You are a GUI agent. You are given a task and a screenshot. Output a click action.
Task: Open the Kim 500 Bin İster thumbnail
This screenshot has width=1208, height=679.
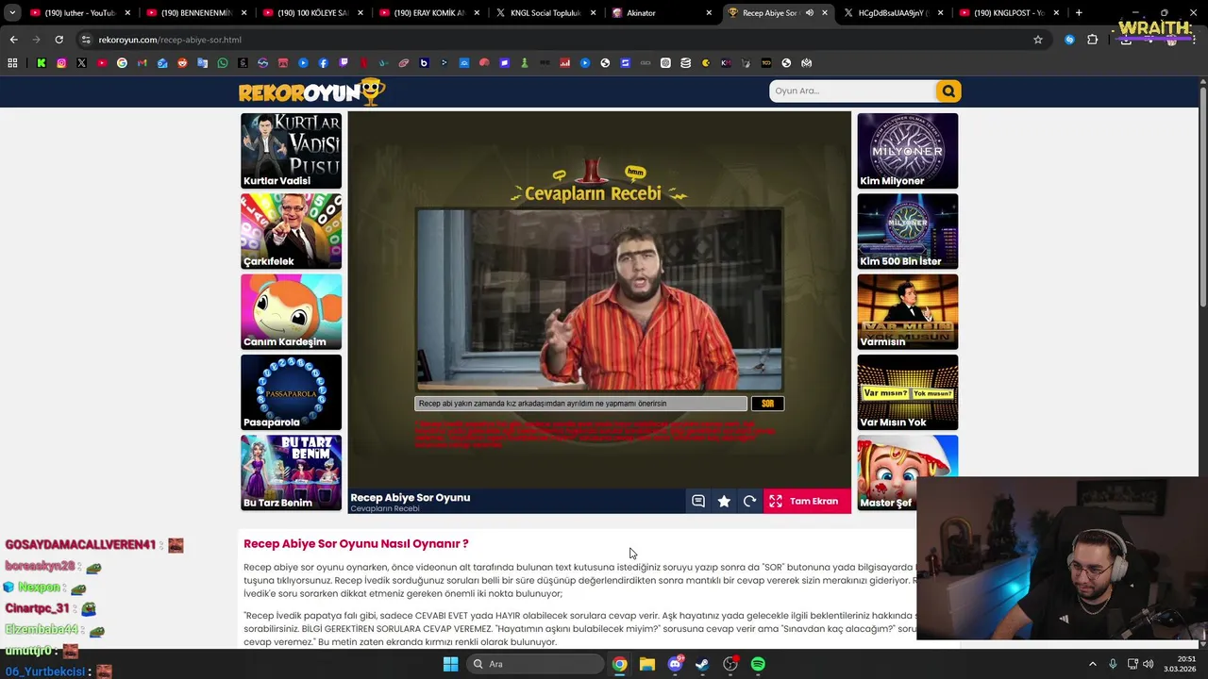coord(907,231)
